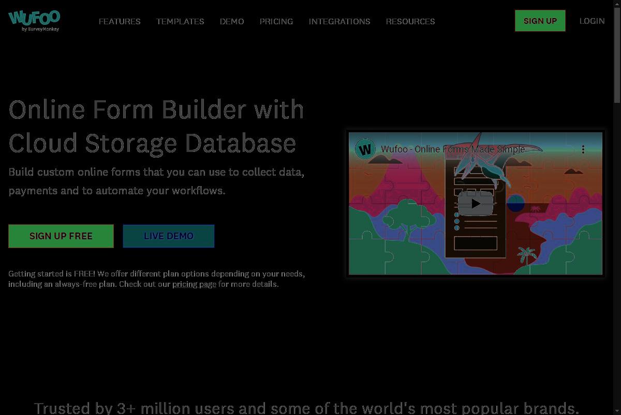The width and height of the screenshot is (621, 415).
Task: Open the Pricing menu item
Action: pyautogui.click(x=276, y=21)
